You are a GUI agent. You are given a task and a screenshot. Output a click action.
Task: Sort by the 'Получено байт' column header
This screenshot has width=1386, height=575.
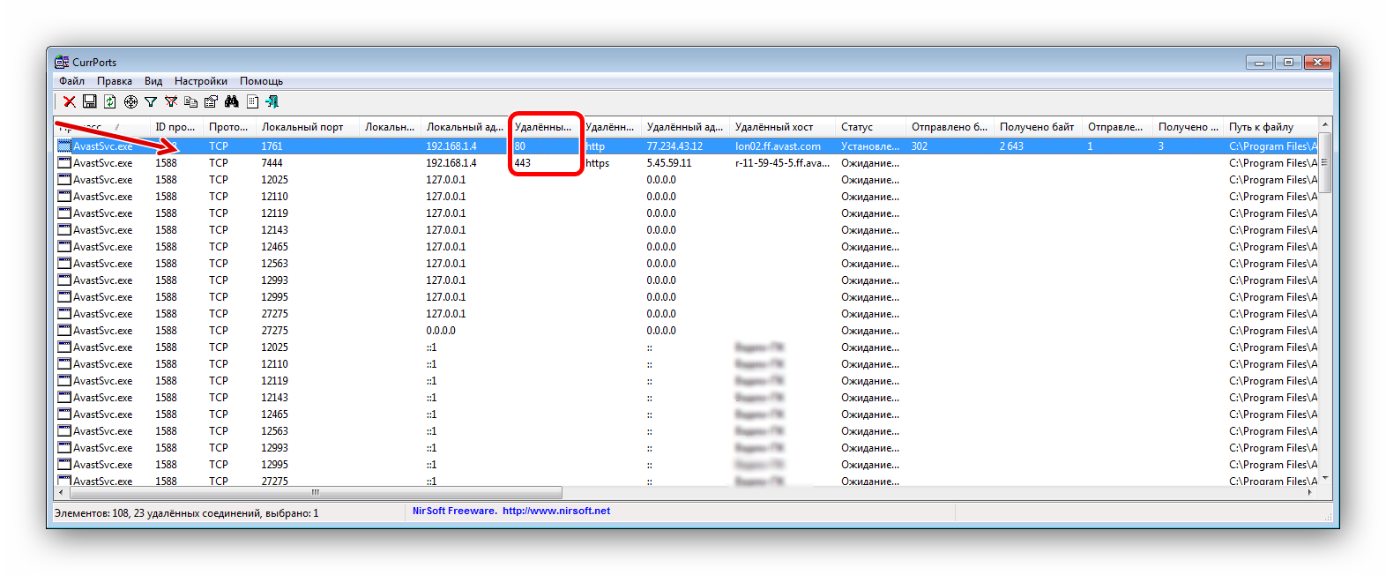click(1038, 127)
